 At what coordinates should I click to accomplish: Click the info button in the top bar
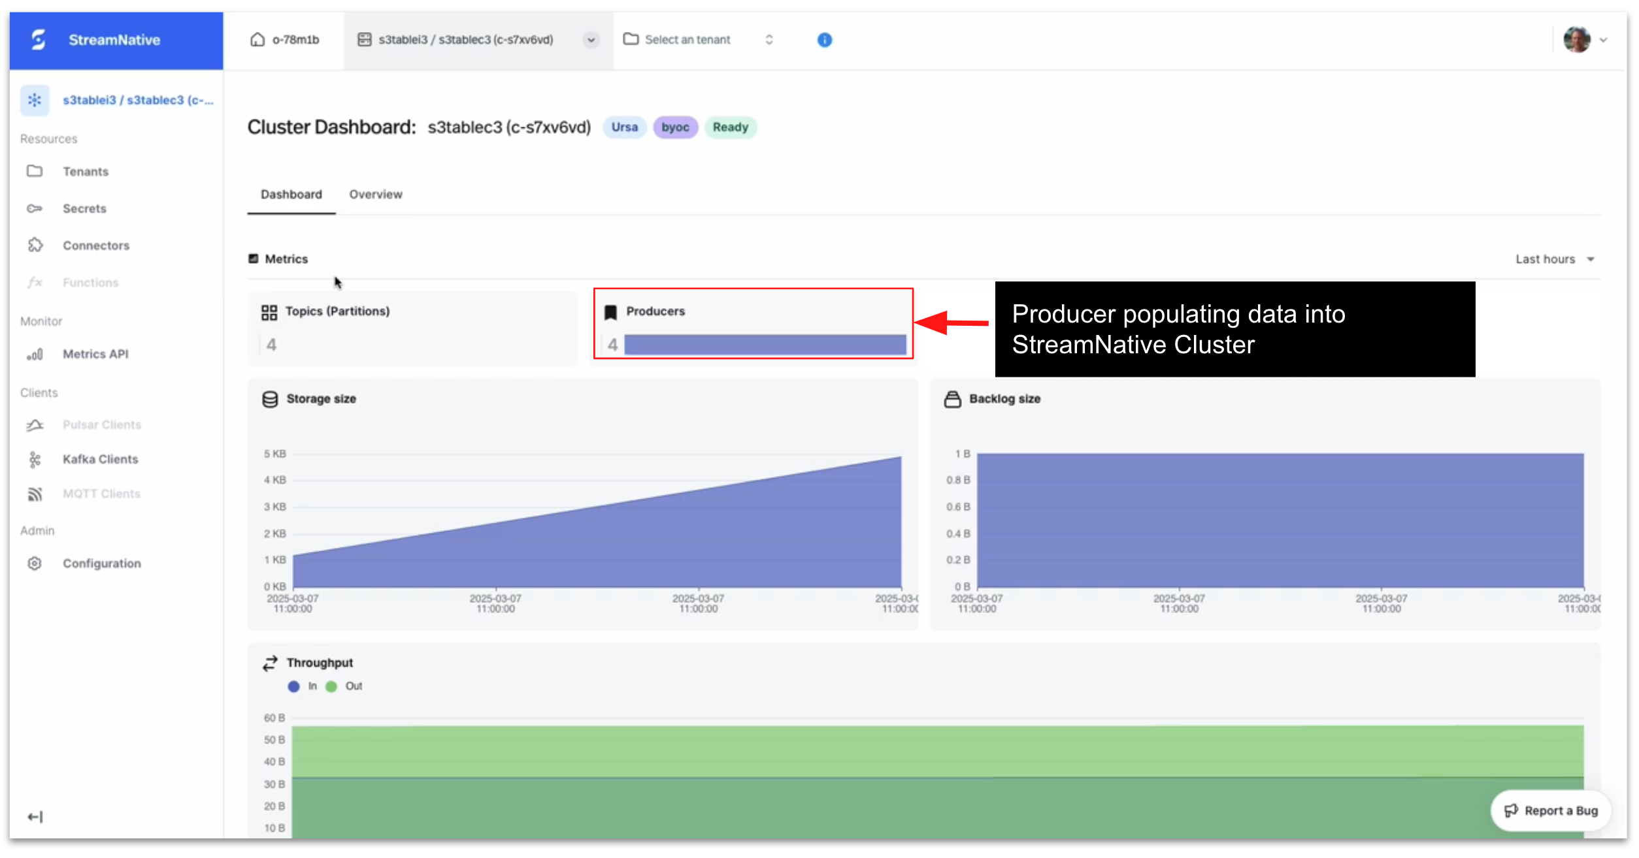pos(824,40)
